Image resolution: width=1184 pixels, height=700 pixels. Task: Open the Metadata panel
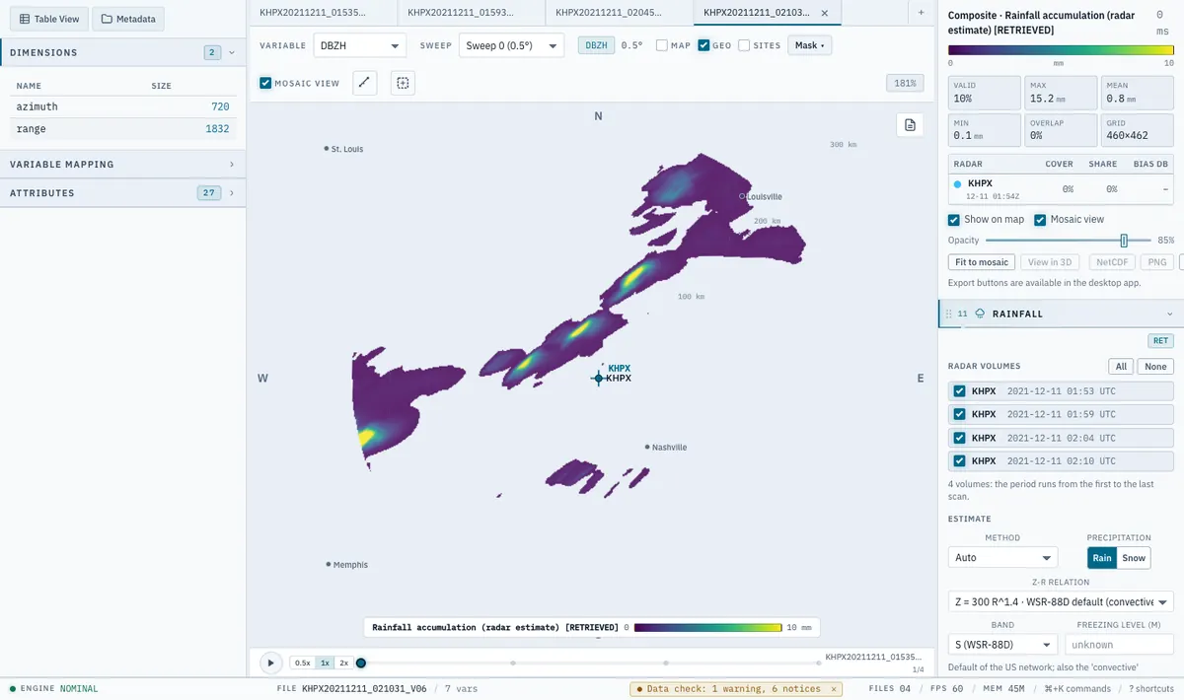pyautogui.click(x=128, y=19)
